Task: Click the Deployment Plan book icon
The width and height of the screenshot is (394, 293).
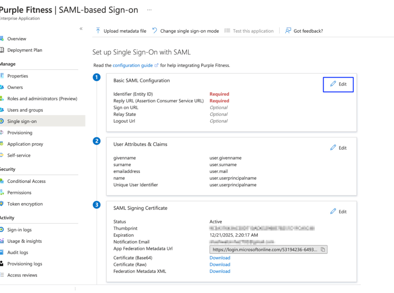Action: 2,50
